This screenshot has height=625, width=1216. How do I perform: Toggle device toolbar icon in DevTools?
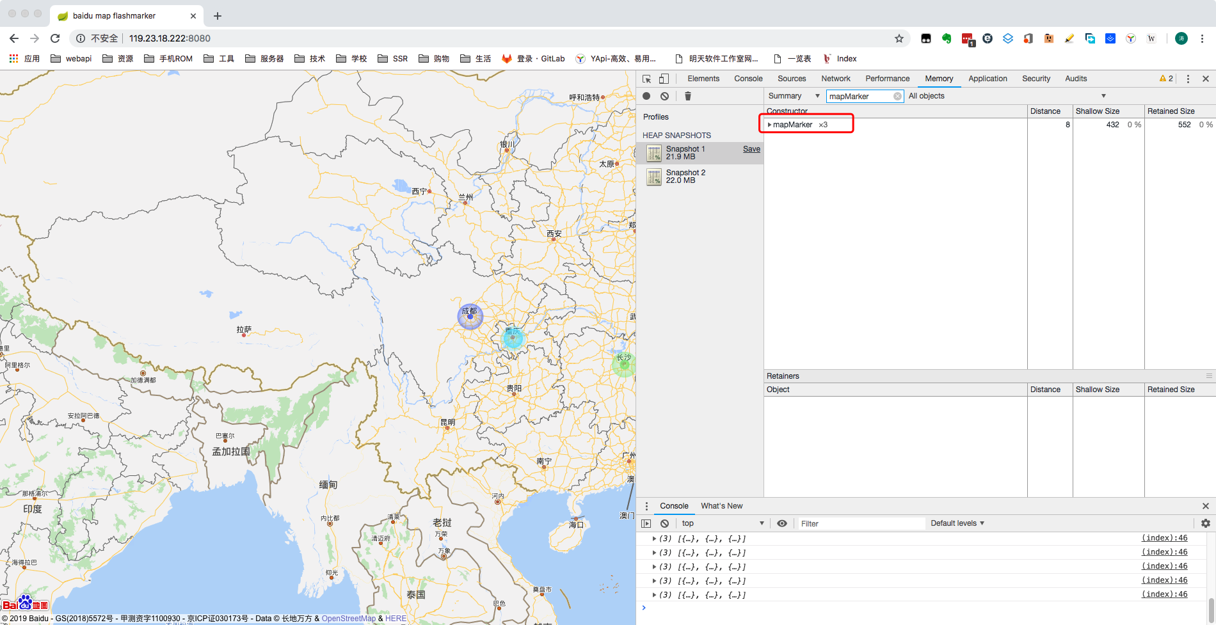pos(664,79)
